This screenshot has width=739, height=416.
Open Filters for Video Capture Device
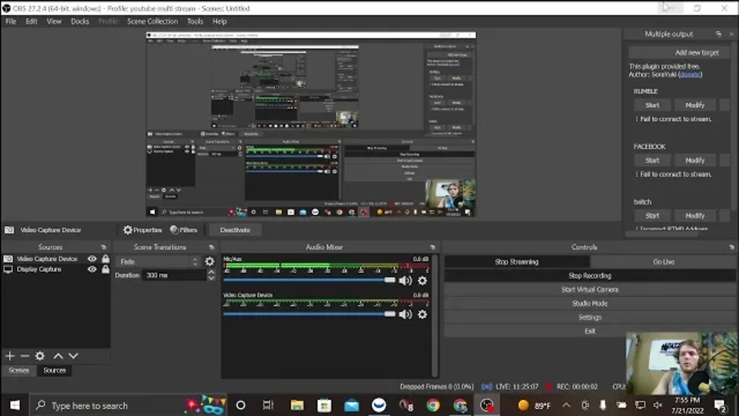pyautogui.click(x=184, y=230)
